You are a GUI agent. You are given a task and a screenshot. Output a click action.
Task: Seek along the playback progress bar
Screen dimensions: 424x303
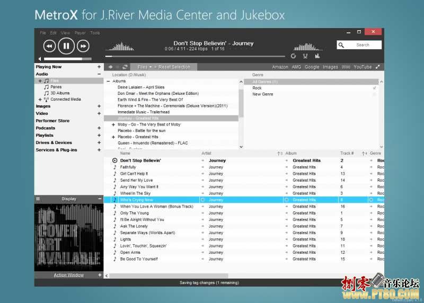point(195,56)
